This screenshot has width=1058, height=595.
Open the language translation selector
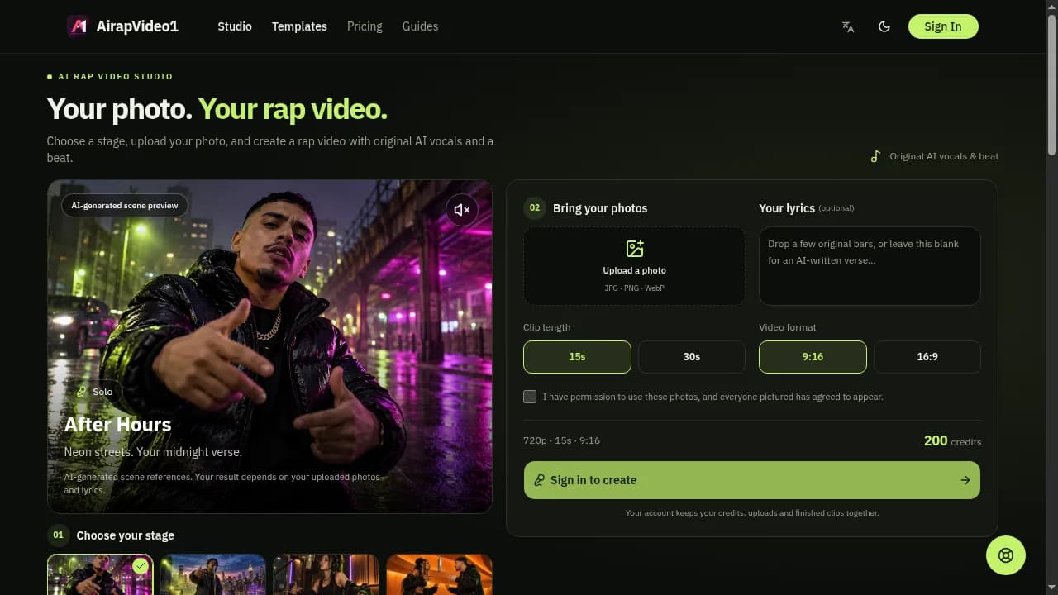click(x=848, y=26)
